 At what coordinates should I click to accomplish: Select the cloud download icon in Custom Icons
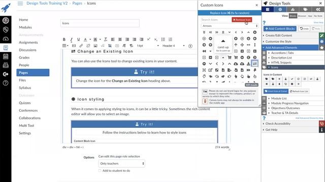[236, 64]
